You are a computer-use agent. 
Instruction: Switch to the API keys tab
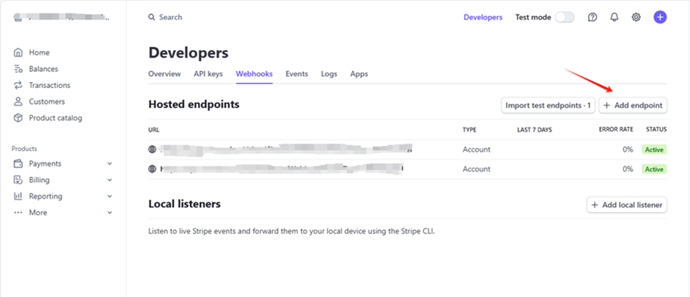pyautogui.click(x=208, y=74)
